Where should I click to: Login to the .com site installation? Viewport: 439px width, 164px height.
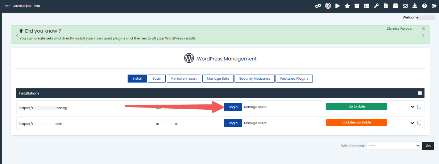pos(233,123)
